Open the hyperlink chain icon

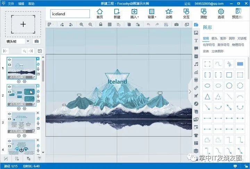click(x=196, y=88)
